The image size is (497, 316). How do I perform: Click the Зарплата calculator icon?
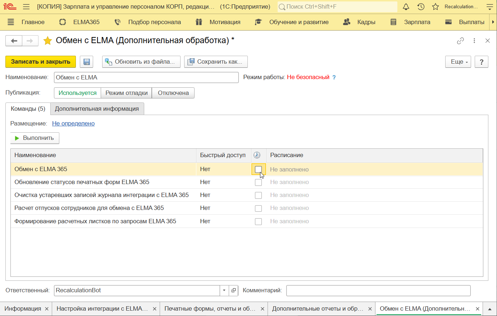pos(393,22)
